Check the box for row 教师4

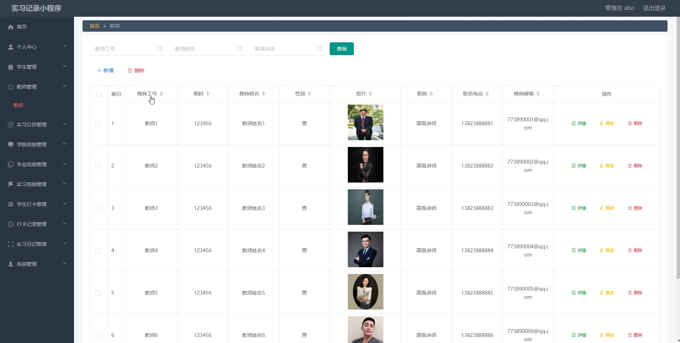(x=98, y=250)
